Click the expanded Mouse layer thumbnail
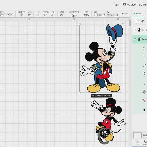147x147 pixels. (x=139, y=39)
